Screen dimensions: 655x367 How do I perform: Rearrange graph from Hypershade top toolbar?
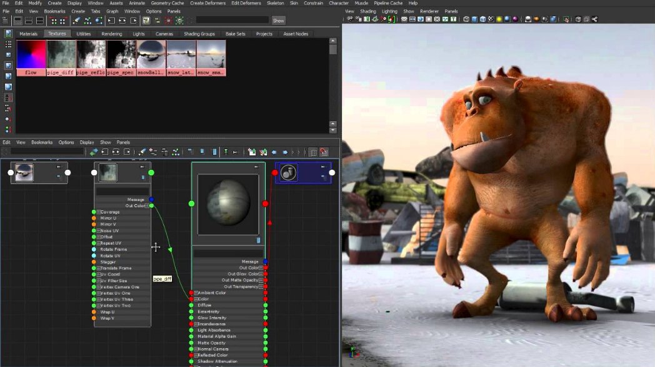pyautogui.click(x=87, y=20)
